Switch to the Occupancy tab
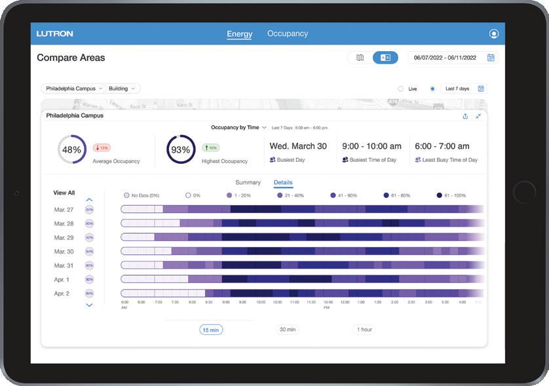 [x=288, y=33]
